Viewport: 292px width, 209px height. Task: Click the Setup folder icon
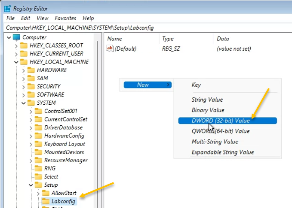click(38, 185)
